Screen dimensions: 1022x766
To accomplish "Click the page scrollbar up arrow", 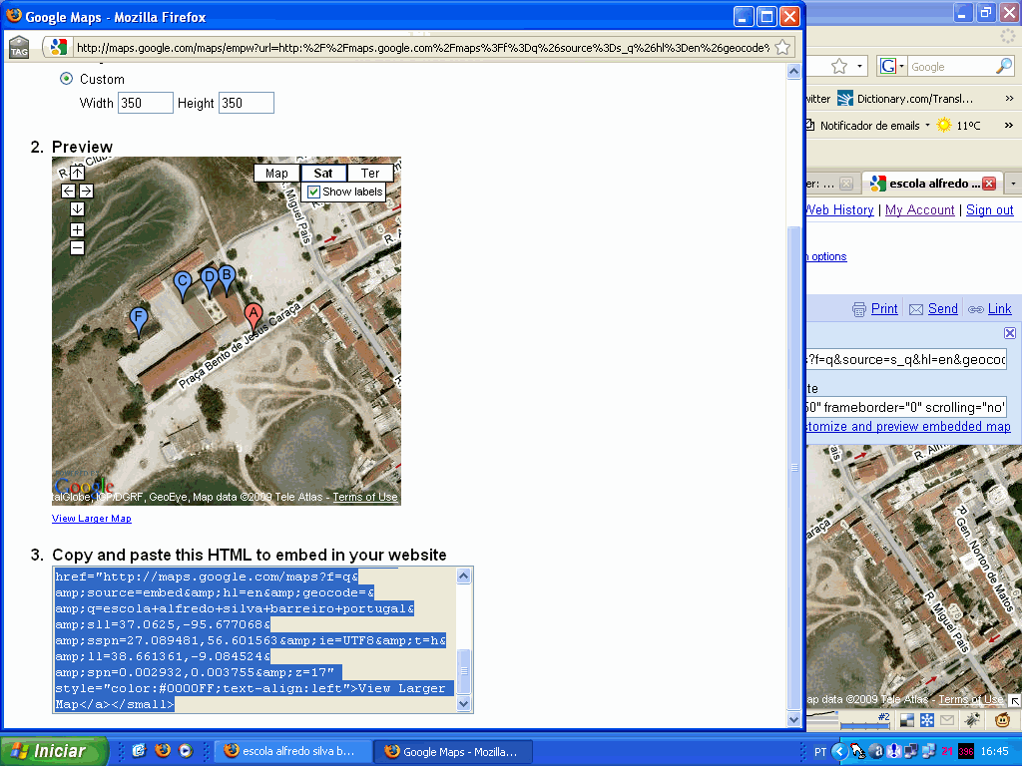I will tap(793, 71).
